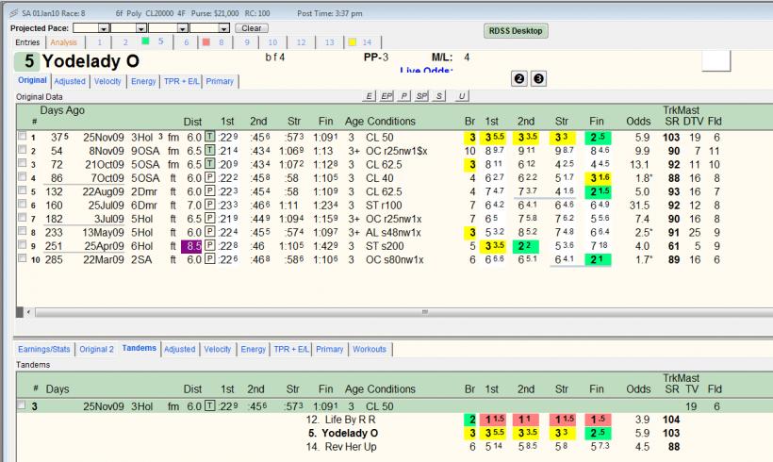Check the box for row 9 25Apr09
The width and height of the screenshot is (773, 462).
[x=23, y=244]
